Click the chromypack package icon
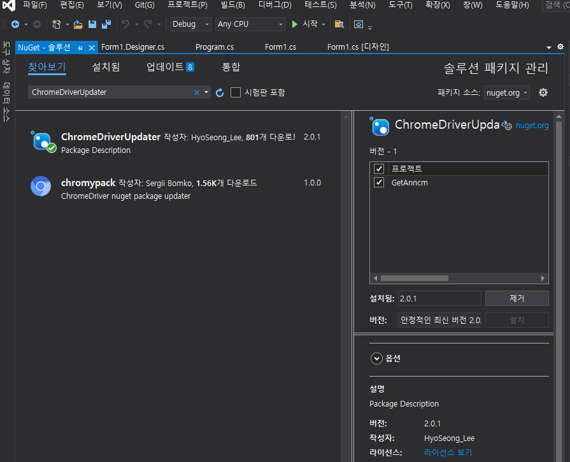Screen dimensions: 570x462 (41, 186)
